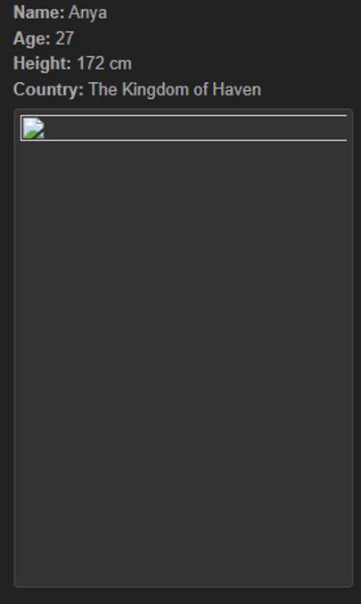Click the bold "Country:" label
The width and height of the screenshot is (361, 604).
(x=48, y=89)
